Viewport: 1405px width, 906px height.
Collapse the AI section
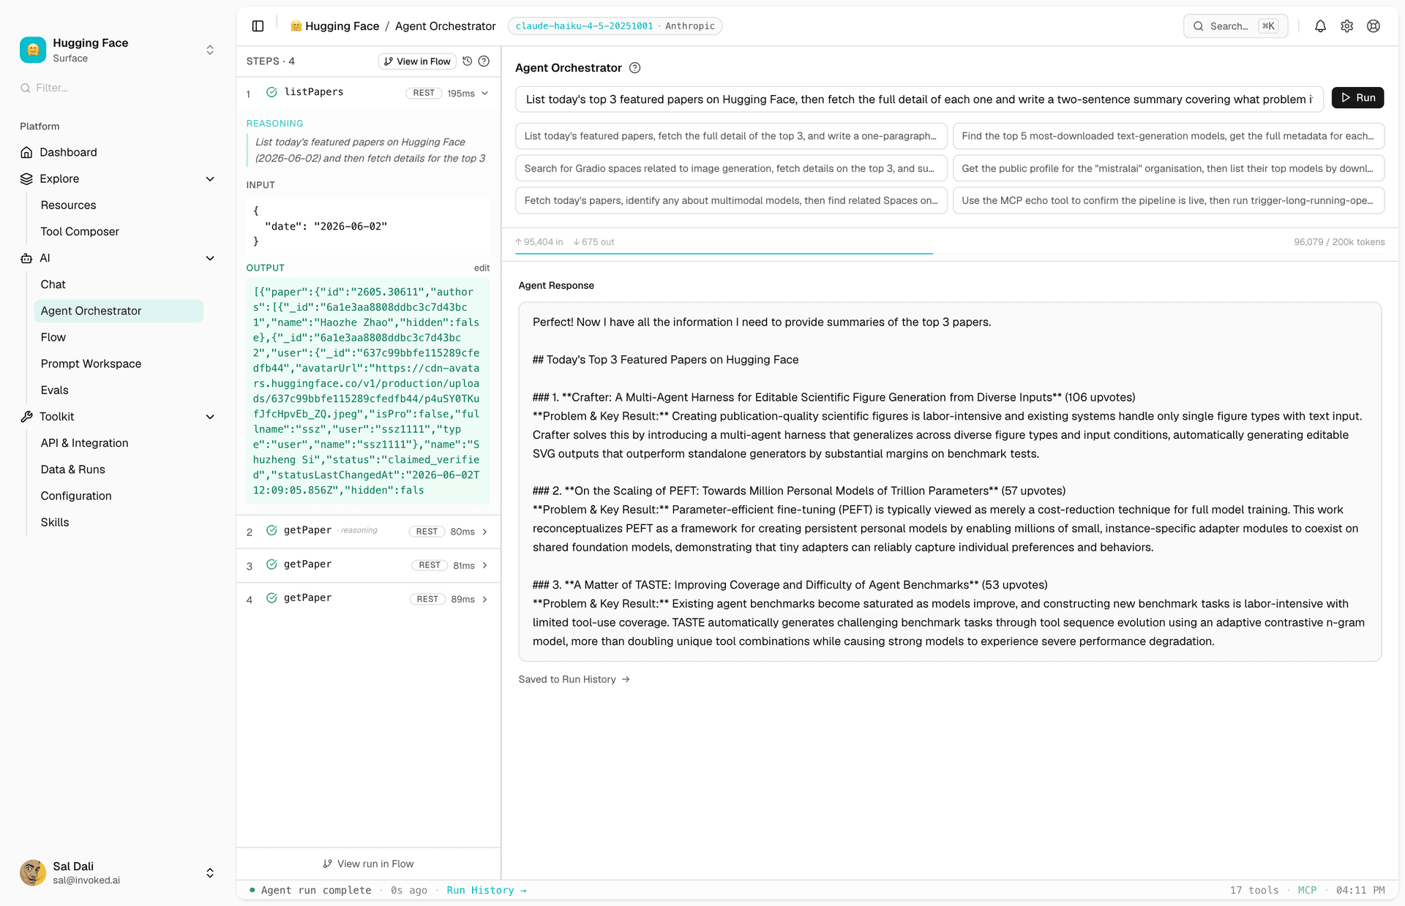point(210,258)
